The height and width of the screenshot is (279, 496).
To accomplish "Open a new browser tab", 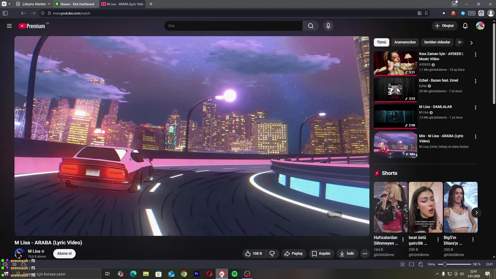I will coord(151,4).
